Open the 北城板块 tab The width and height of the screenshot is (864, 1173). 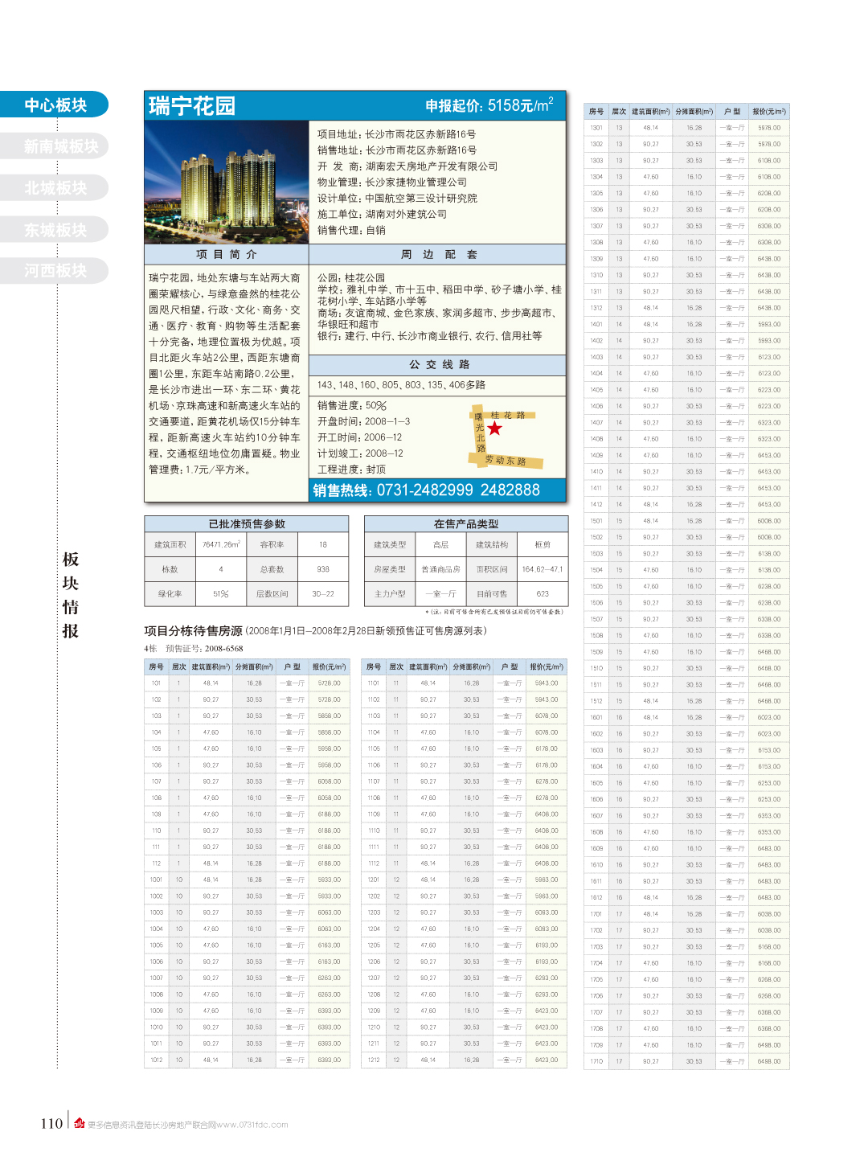tap(54, 188)
